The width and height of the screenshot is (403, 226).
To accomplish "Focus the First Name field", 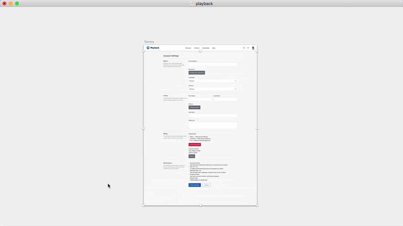I will point(200,99).
